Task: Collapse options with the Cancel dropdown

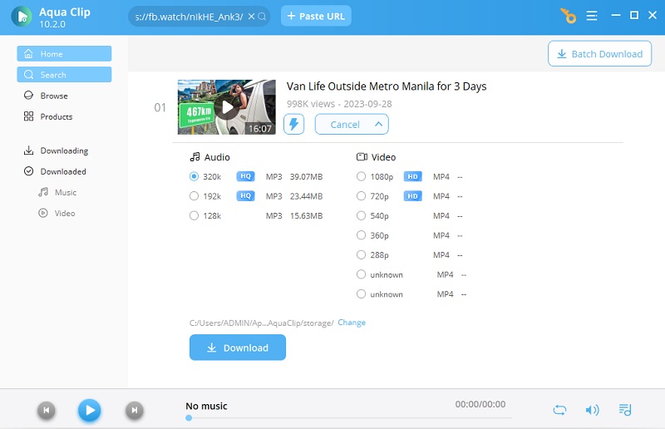Action: coord(352,125)
